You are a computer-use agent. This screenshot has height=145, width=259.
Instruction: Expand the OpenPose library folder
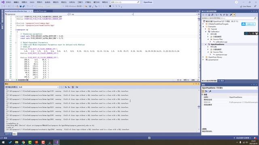click(x=203, y=57)
